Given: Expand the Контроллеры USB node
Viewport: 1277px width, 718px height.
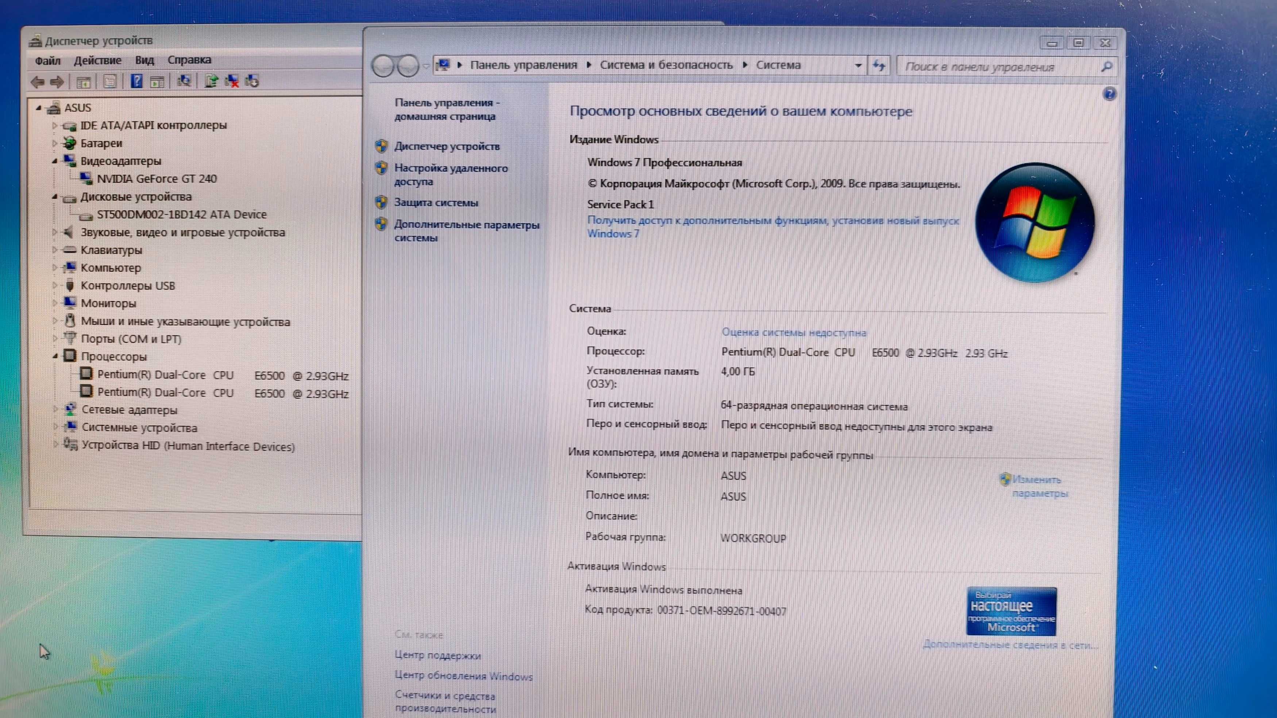Looking at the screenshot, I should point(54,286).
